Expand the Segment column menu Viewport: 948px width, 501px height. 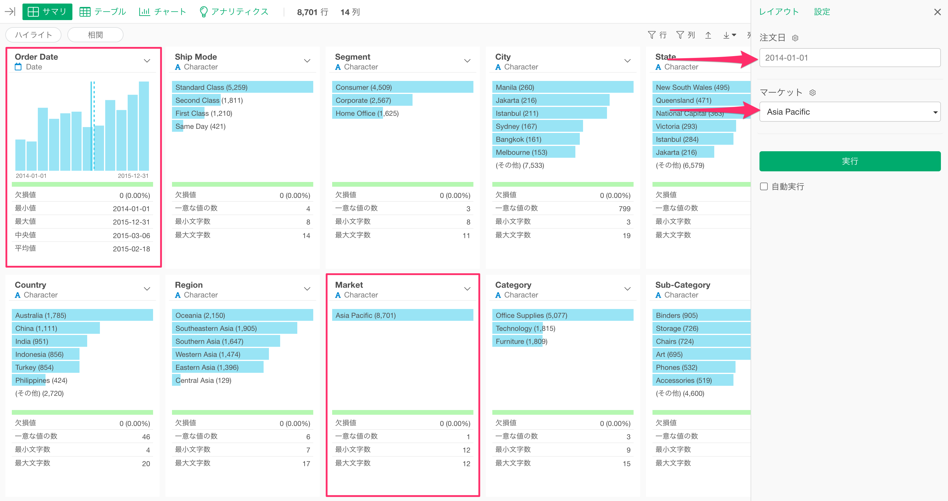coord(467,61)
